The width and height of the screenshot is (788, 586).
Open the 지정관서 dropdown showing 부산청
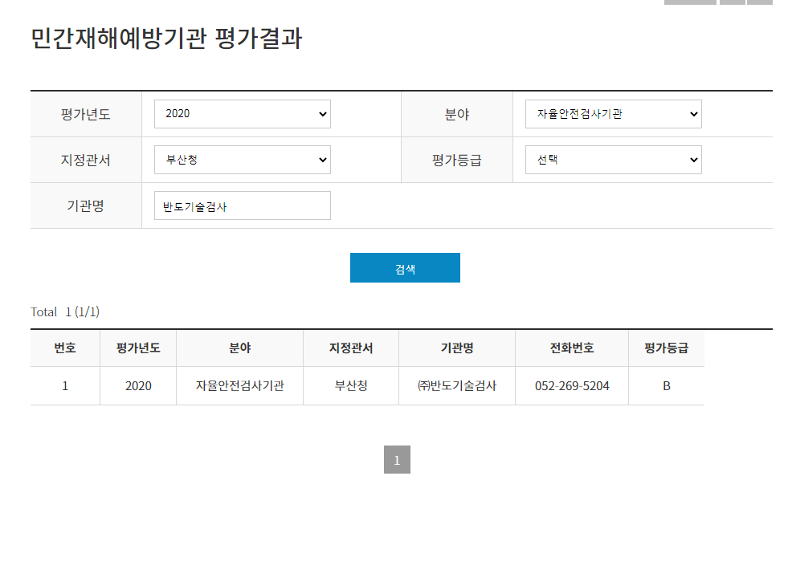pyautogui.click(x=242, y=160)
